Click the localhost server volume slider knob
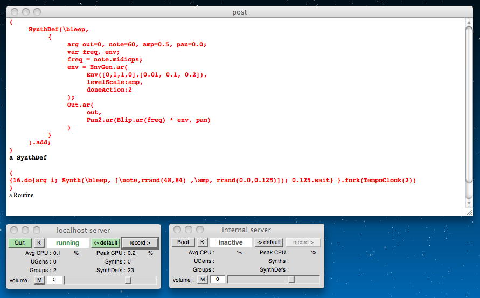This screenshot has width=480, height=298. (x=128, y=280)
